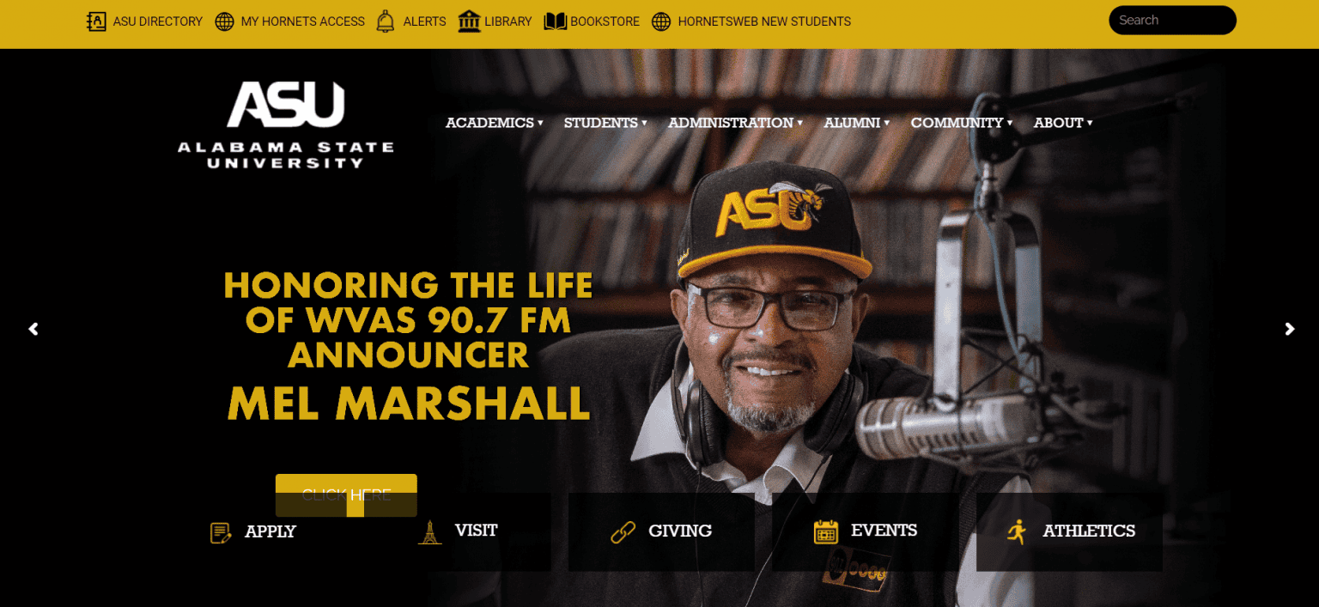This screenshot has width=1319, height=607.
Task: Click the Events calendar icon
Action: (x=825, y=531)
